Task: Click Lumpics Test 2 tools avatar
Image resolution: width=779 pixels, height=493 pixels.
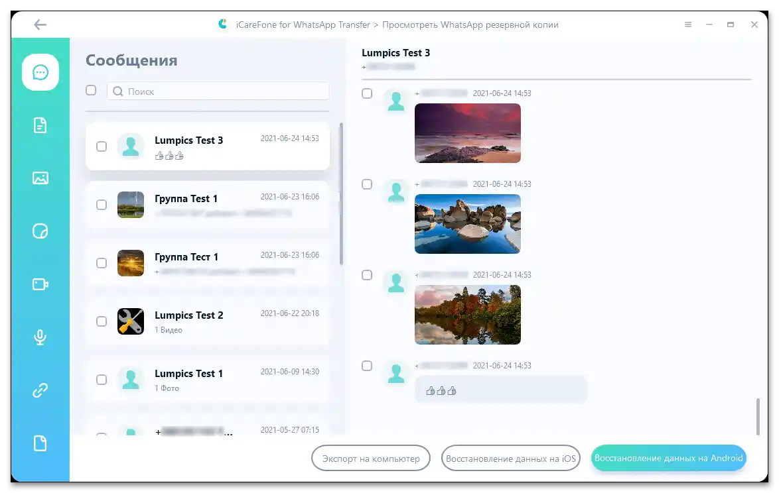Action: tap(131, 321)
